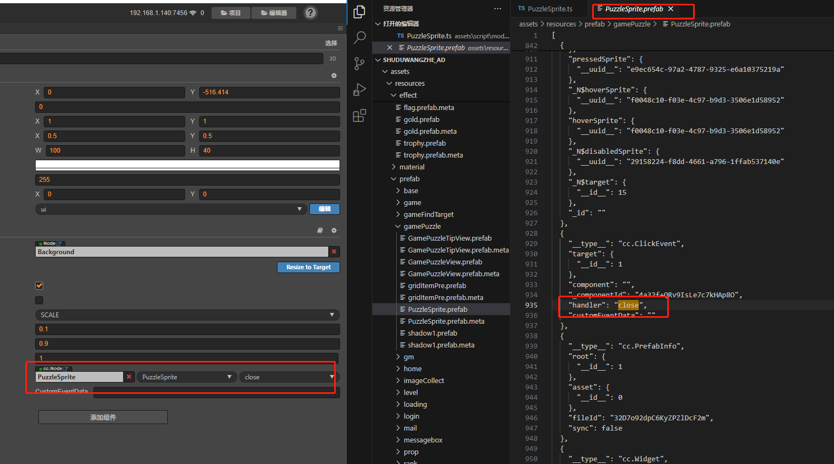
Task: Expand the messagebox folder
Action: tap(398, 440)
